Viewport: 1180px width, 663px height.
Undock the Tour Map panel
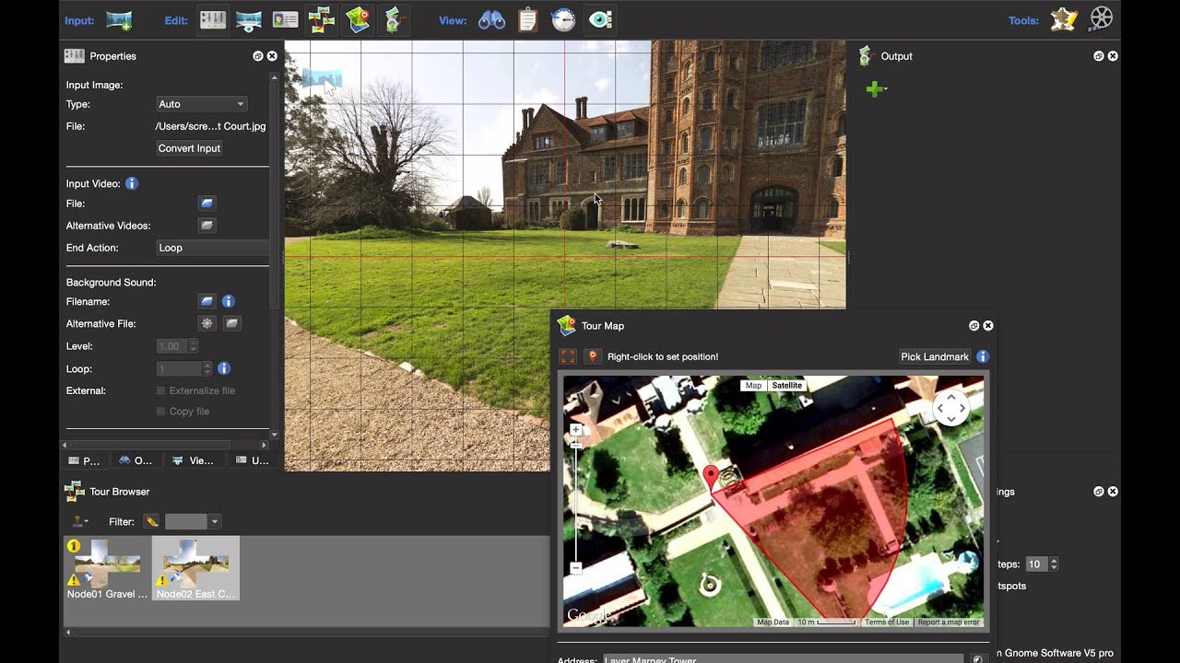pyautogui.click(x=973, y=326)
